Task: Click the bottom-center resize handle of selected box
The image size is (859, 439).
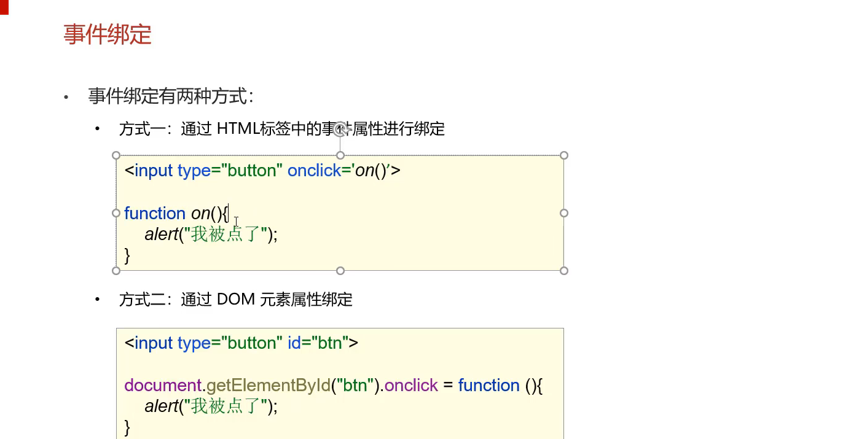Action: (x=340, y=271)
